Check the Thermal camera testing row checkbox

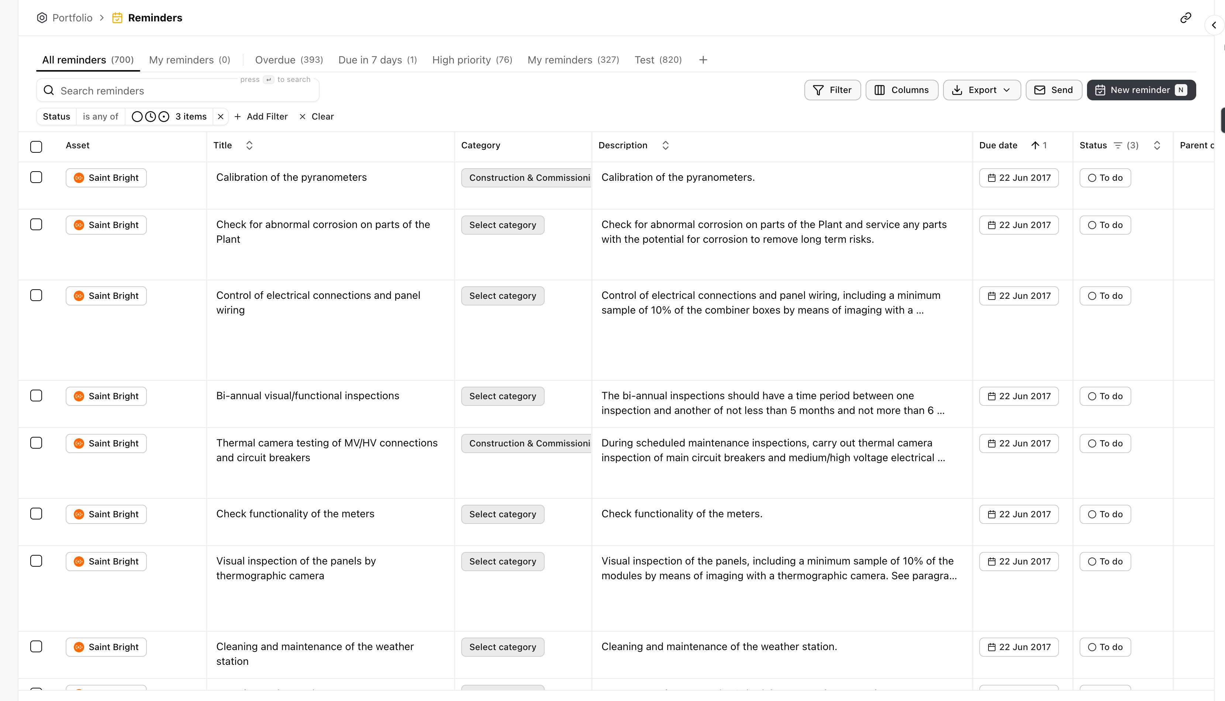36,443
